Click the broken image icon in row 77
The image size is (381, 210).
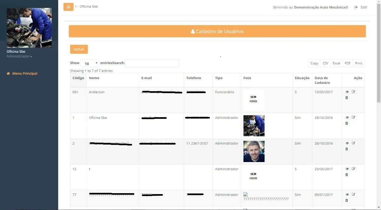245,194
